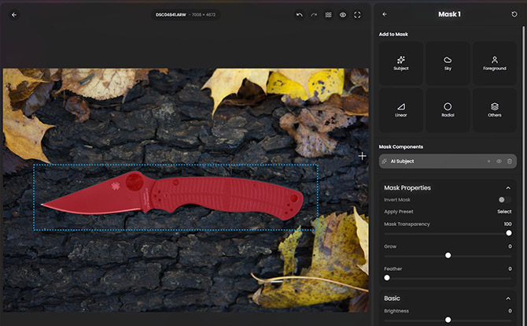The width and height of the screenshot is (527, 326).
Task: Click the undo arrow in top toolbar
Action: tap(299, 14)
